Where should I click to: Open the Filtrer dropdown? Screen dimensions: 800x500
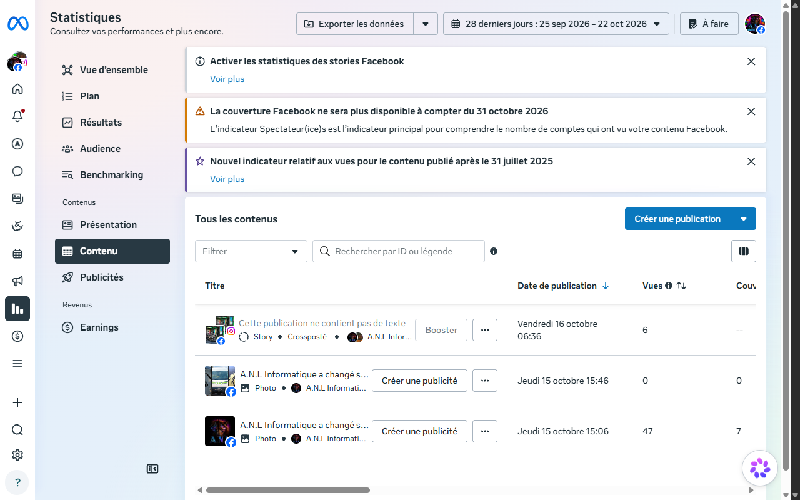click(x=251, y=251)
